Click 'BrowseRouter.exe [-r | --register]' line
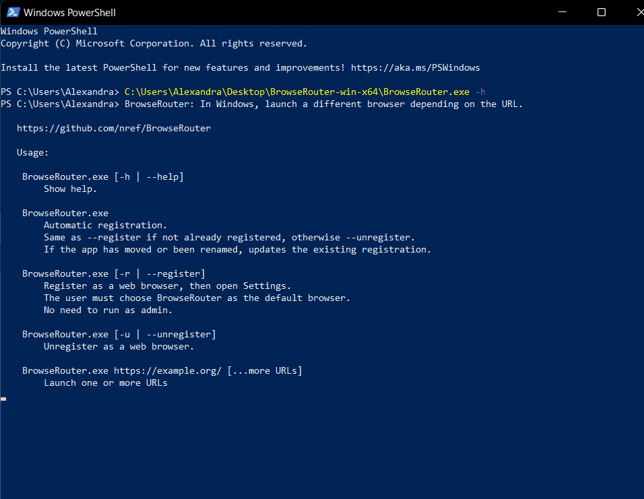The height and width of the screenshot is (499, 644). 113,274
